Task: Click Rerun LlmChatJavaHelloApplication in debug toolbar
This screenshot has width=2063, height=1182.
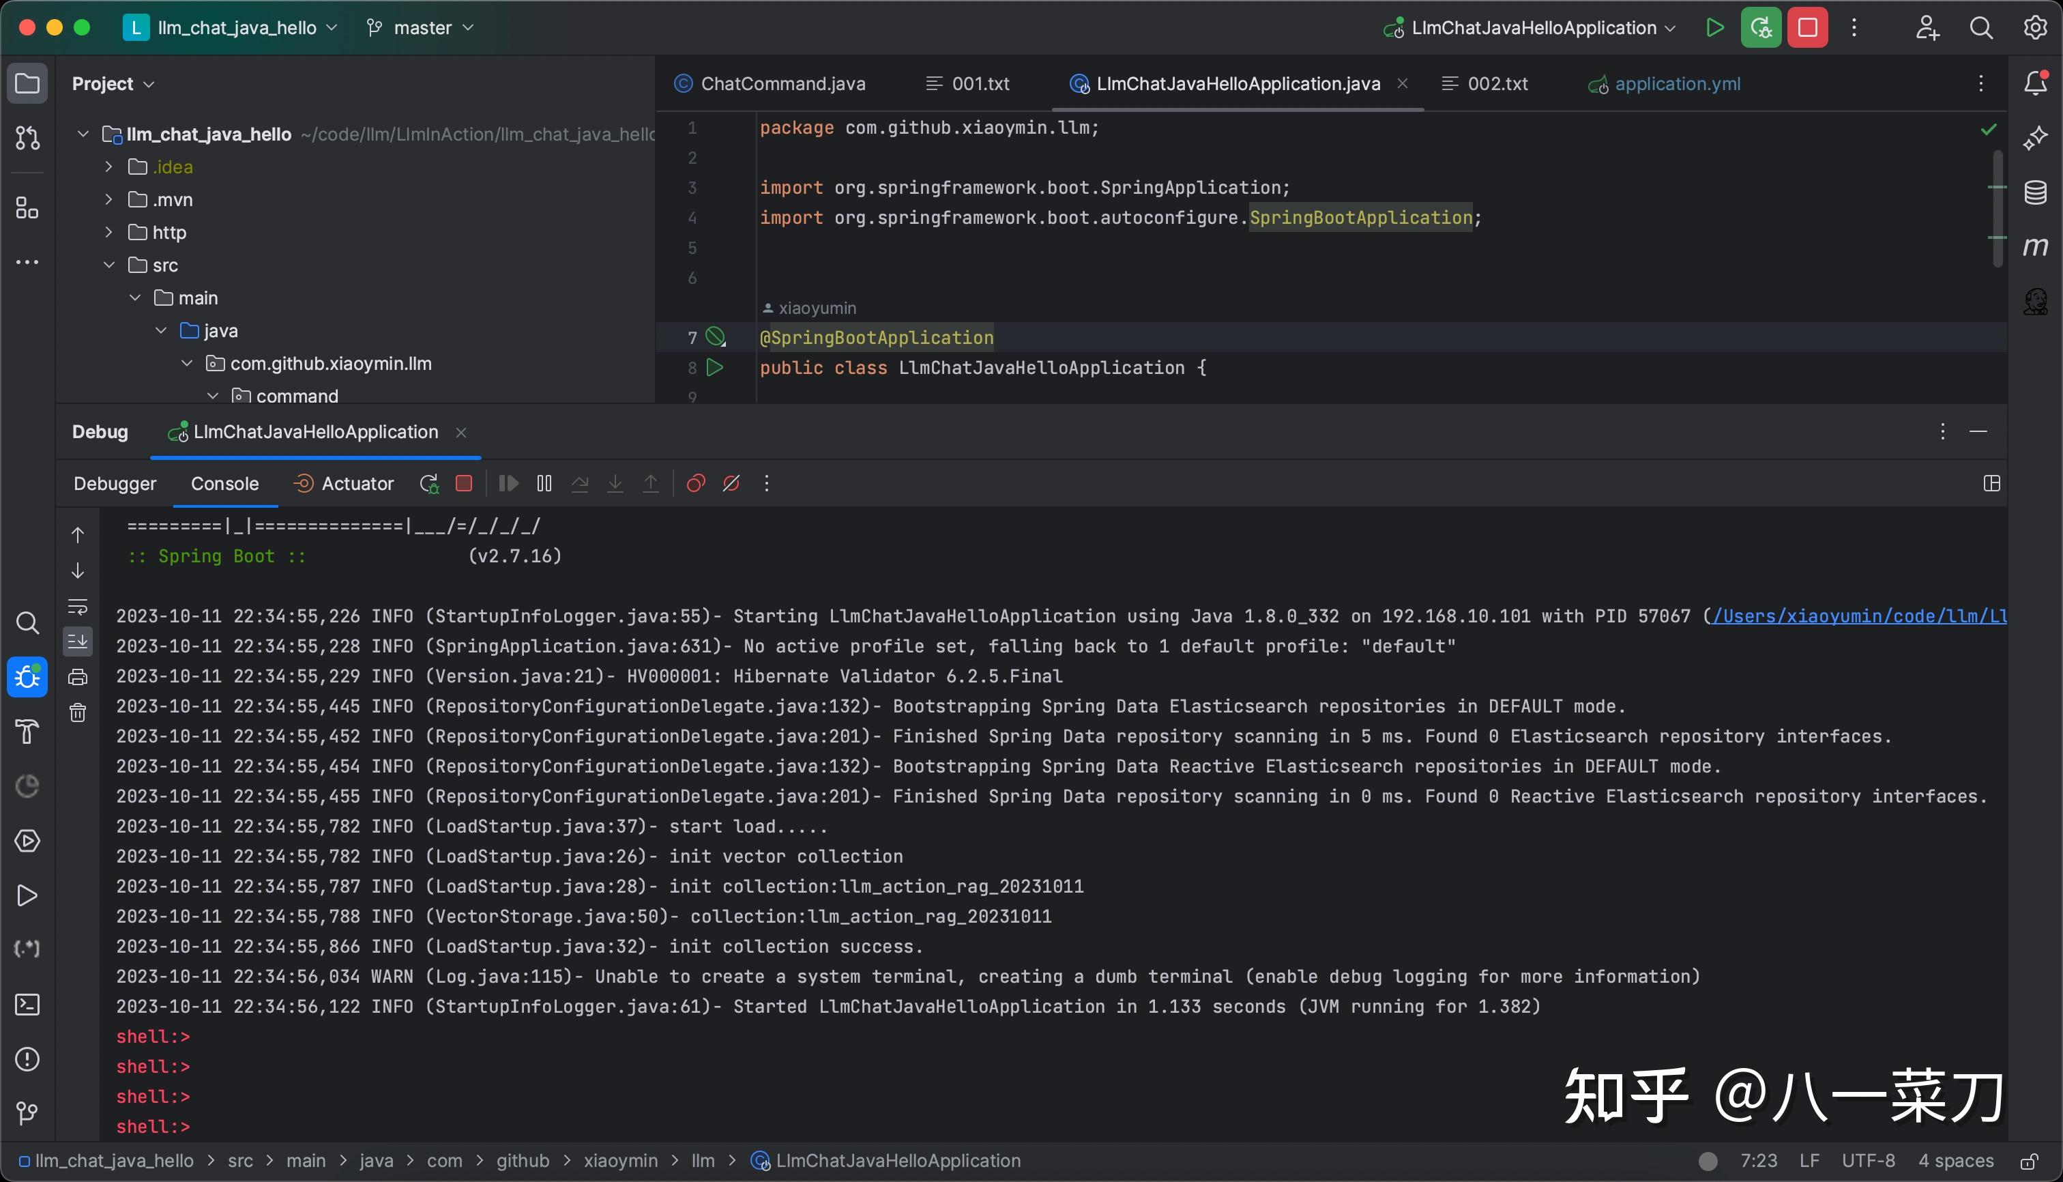Action: pyautogui.click(x=429, y=484)
